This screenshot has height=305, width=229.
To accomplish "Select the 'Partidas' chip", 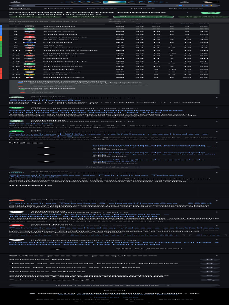I will [x=87, y=17].
